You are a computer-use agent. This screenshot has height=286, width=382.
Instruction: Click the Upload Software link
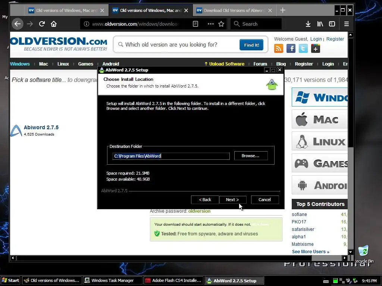(x=224, y=64)
